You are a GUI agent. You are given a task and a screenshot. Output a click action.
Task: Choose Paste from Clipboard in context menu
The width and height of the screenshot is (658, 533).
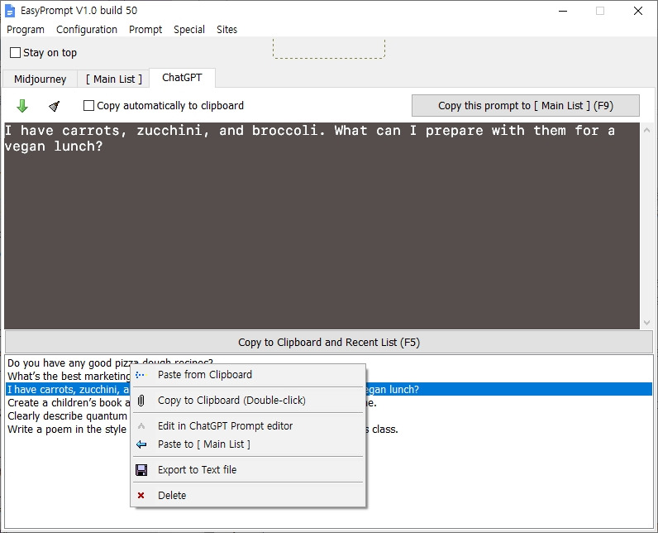coord(248,375)
